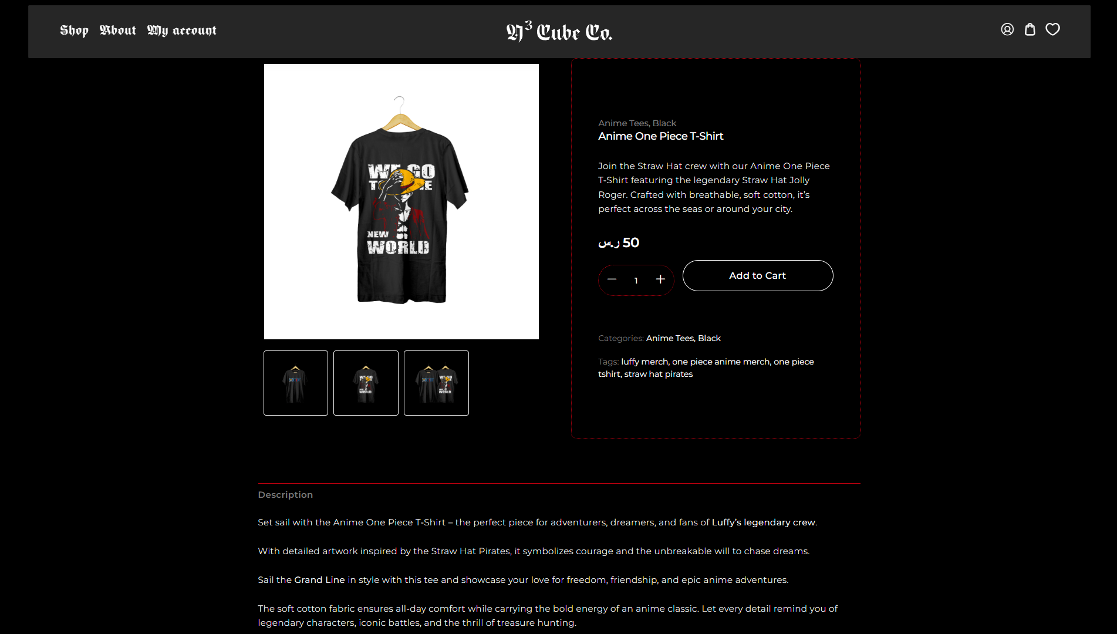Open Black category link under Categories
Image resolution: width=1117 pixels, height=634 pixels.
pos(709,338)
